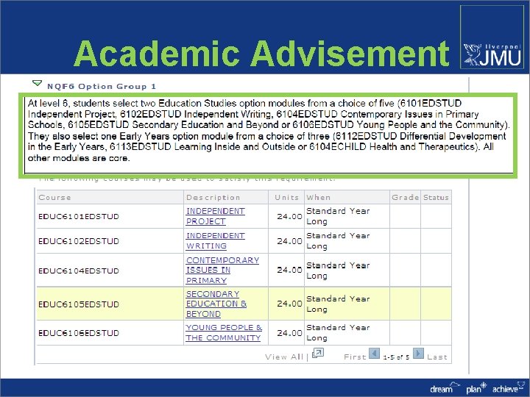Click 24.00 units for EDUC6106EDSTUD
Image resolution: width=530 pixels, height=397 pixels.
[289, 333]
